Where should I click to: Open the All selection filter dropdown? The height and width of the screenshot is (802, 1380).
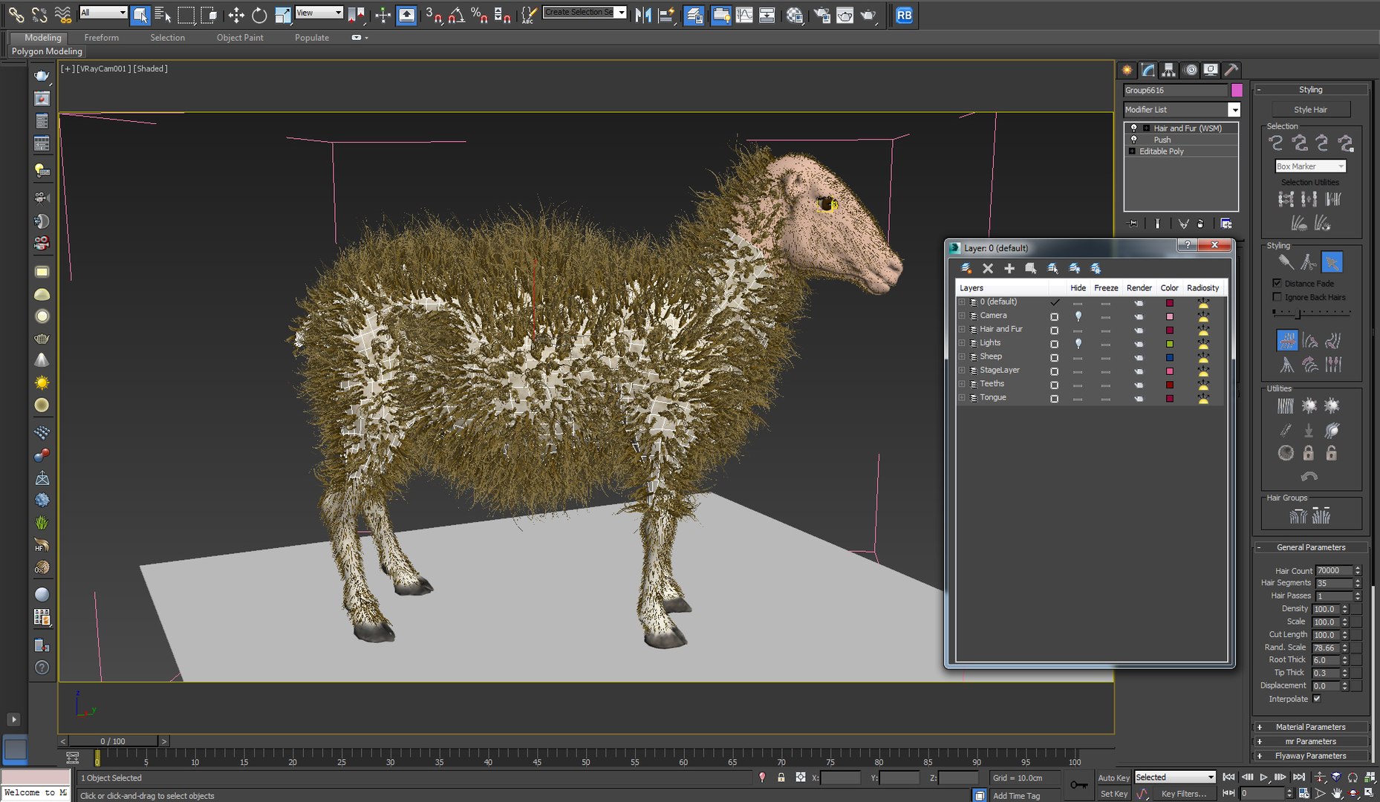(x=102, y=13)
